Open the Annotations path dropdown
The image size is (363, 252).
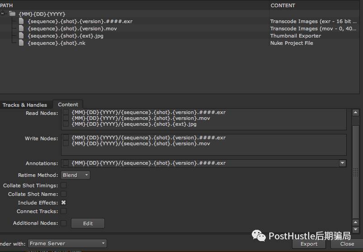[342, 163]
